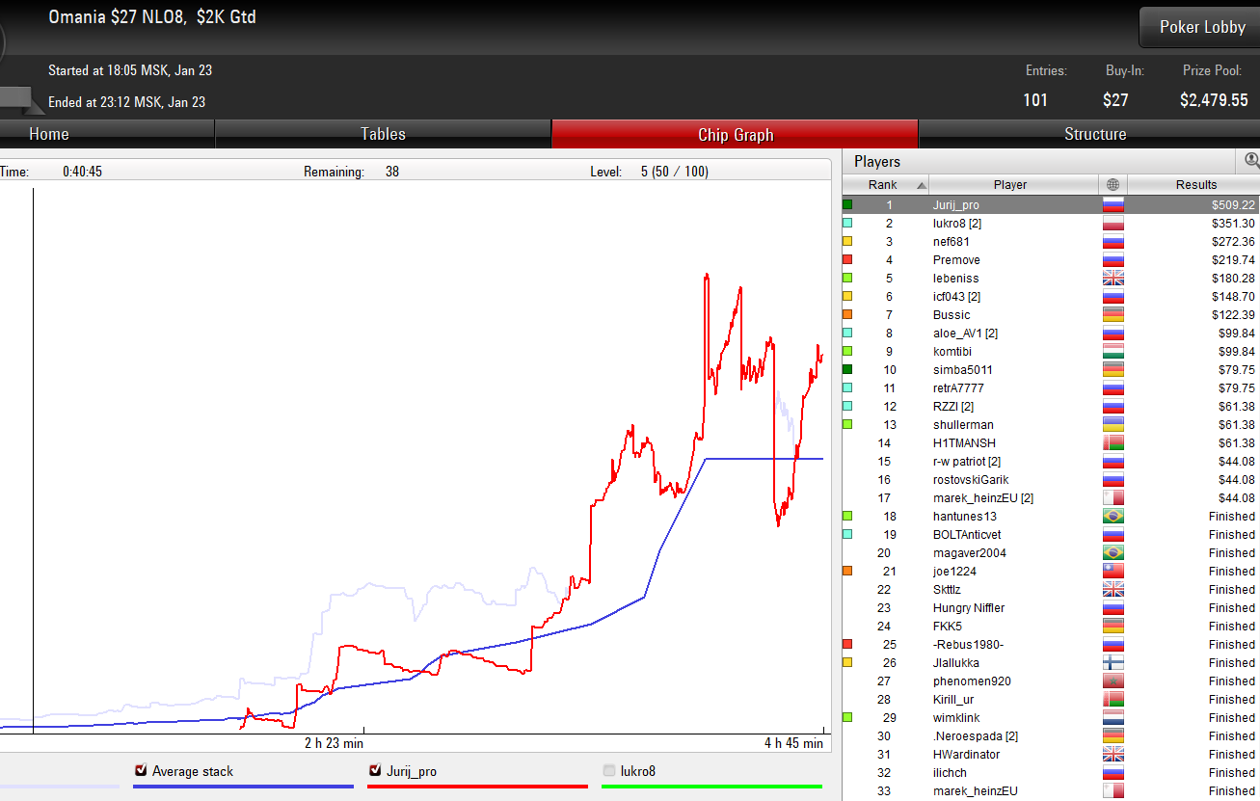Screen dimensions: 1260x801
Task: Select the Chip Graph tab
Action: pos(735,134)
